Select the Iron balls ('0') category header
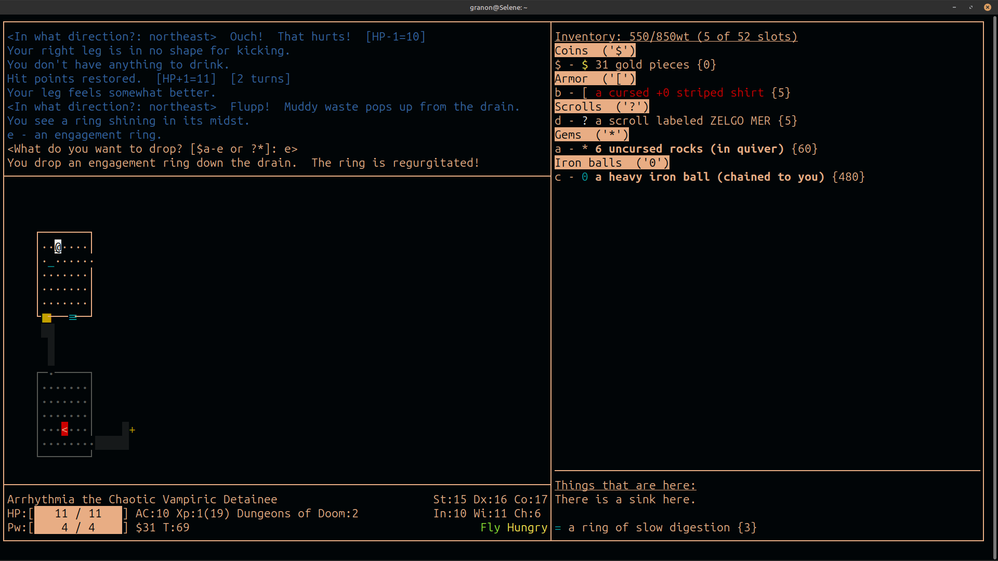Image resolution: width=998 pixels, height=561 pixels. (612, 163)
